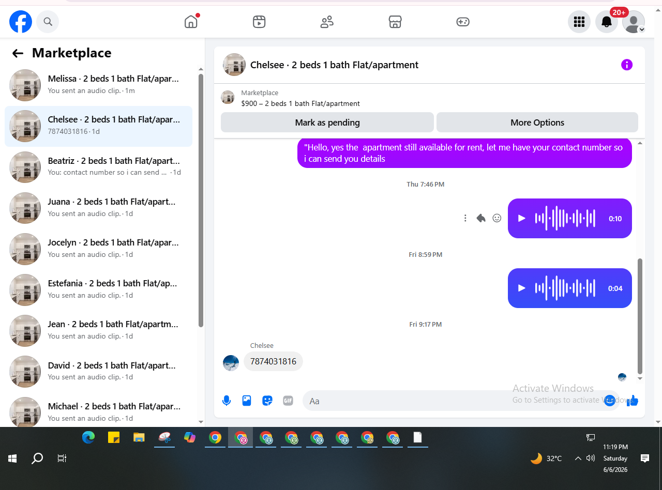Open the Marketplace storefront icon

click(x=395, y=22)
